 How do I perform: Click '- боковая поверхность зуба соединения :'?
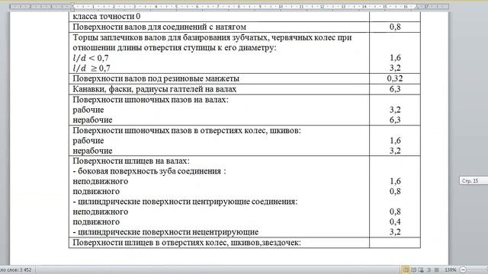pyautogui.click(x=149, y=170)
